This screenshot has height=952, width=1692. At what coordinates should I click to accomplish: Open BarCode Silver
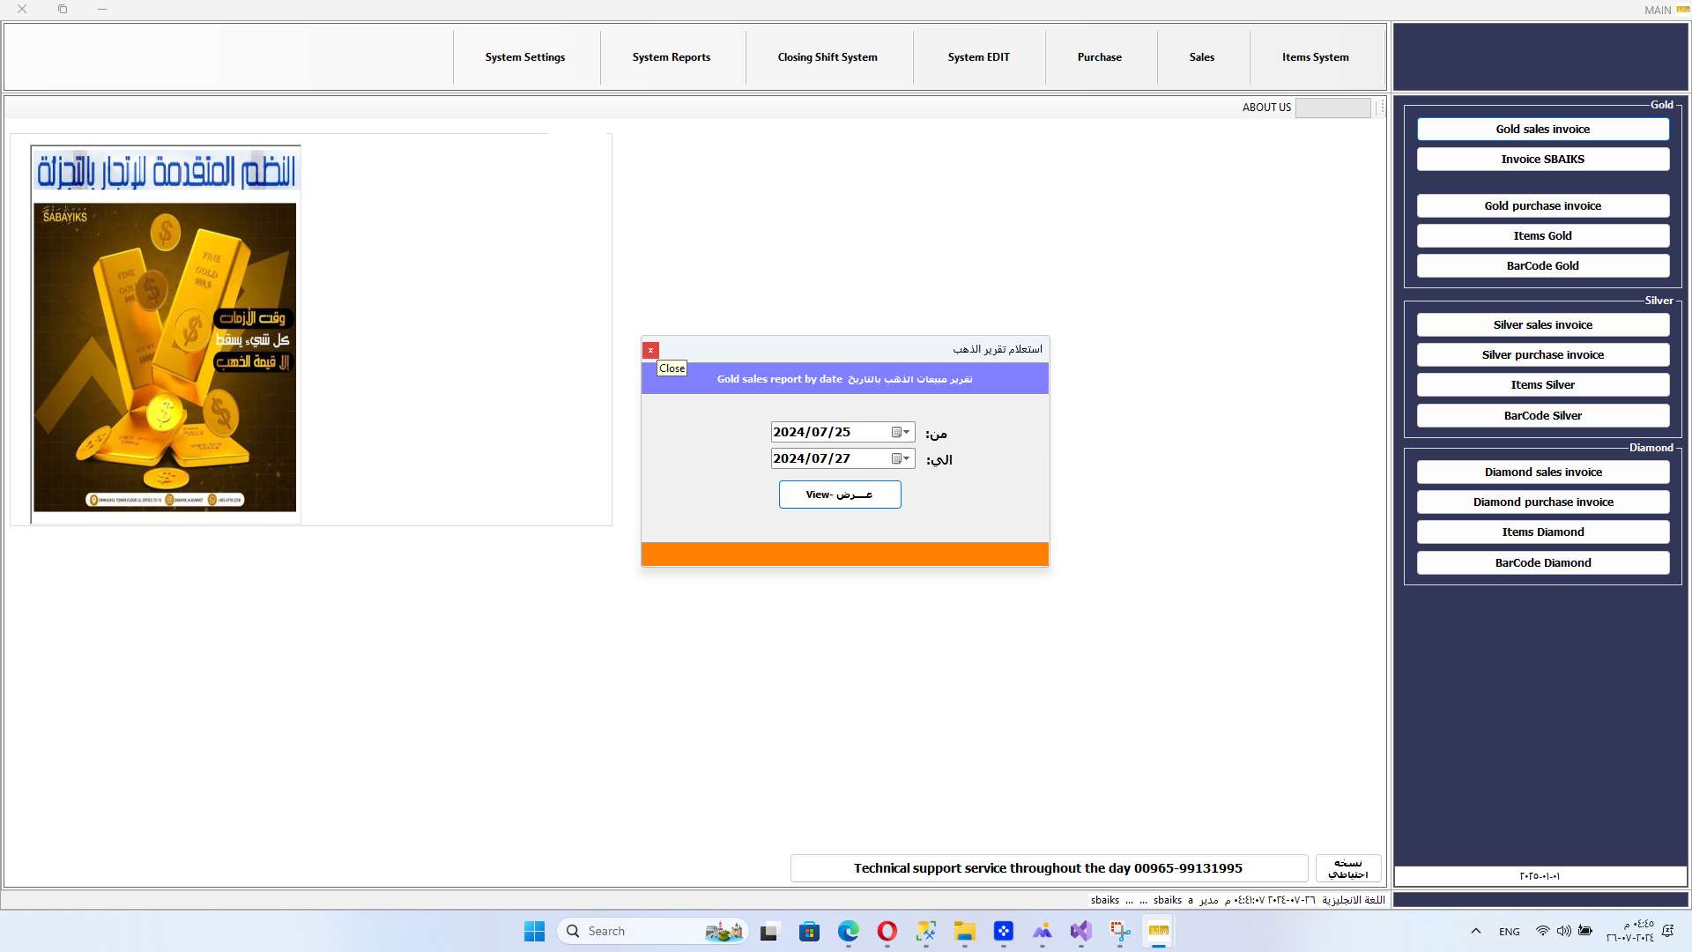pos(1542,416)
